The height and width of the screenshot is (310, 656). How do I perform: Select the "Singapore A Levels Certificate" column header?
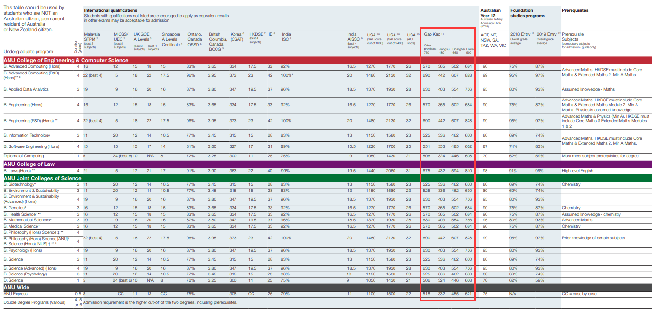pos(171,39)
